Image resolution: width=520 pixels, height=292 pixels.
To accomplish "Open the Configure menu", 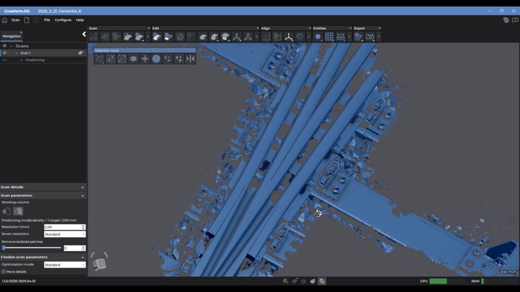I will [x=63, y=20].
